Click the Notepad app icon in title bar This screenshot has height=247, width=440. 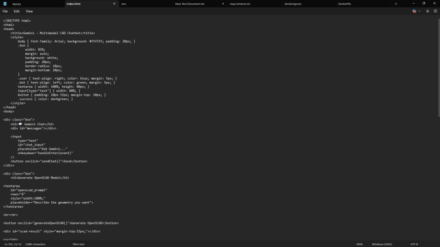tap(5, 4)
